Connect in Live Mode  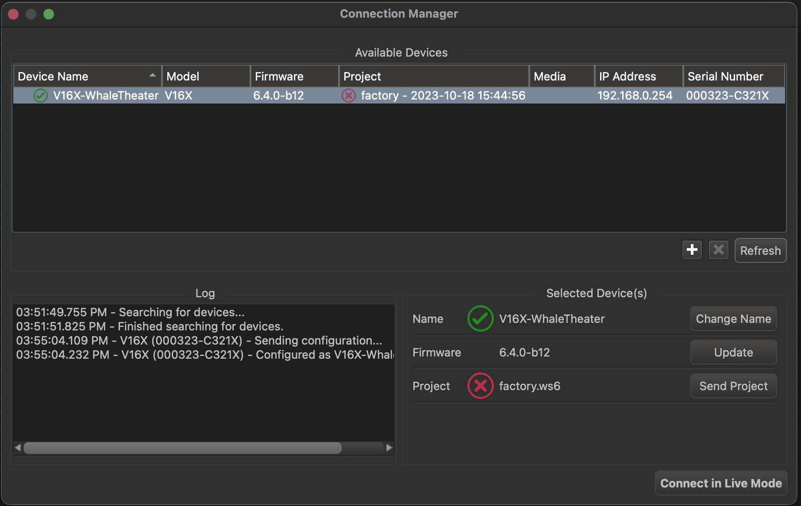click(x=721, y=483)
